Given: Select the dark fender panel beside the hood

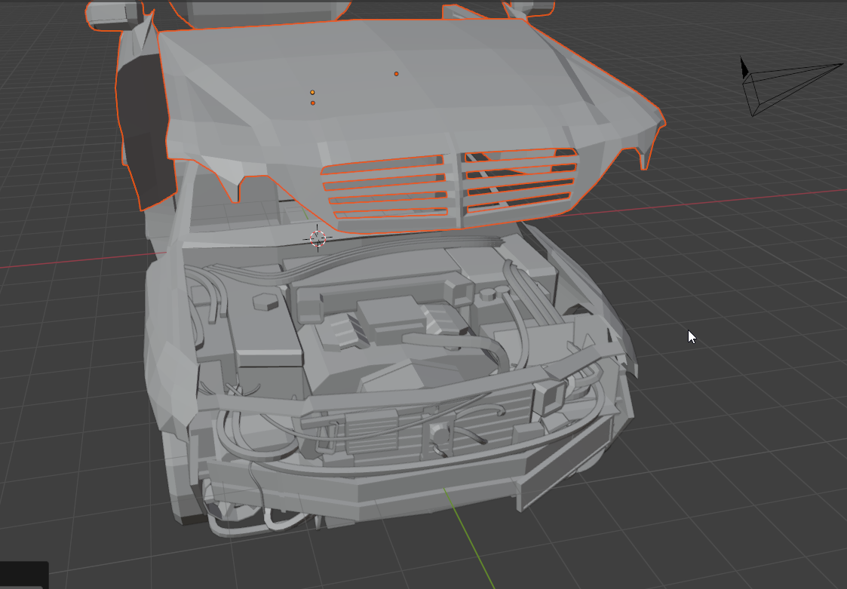Looking at the screenshot, I should pyautogui.click(x=143, y=128).
